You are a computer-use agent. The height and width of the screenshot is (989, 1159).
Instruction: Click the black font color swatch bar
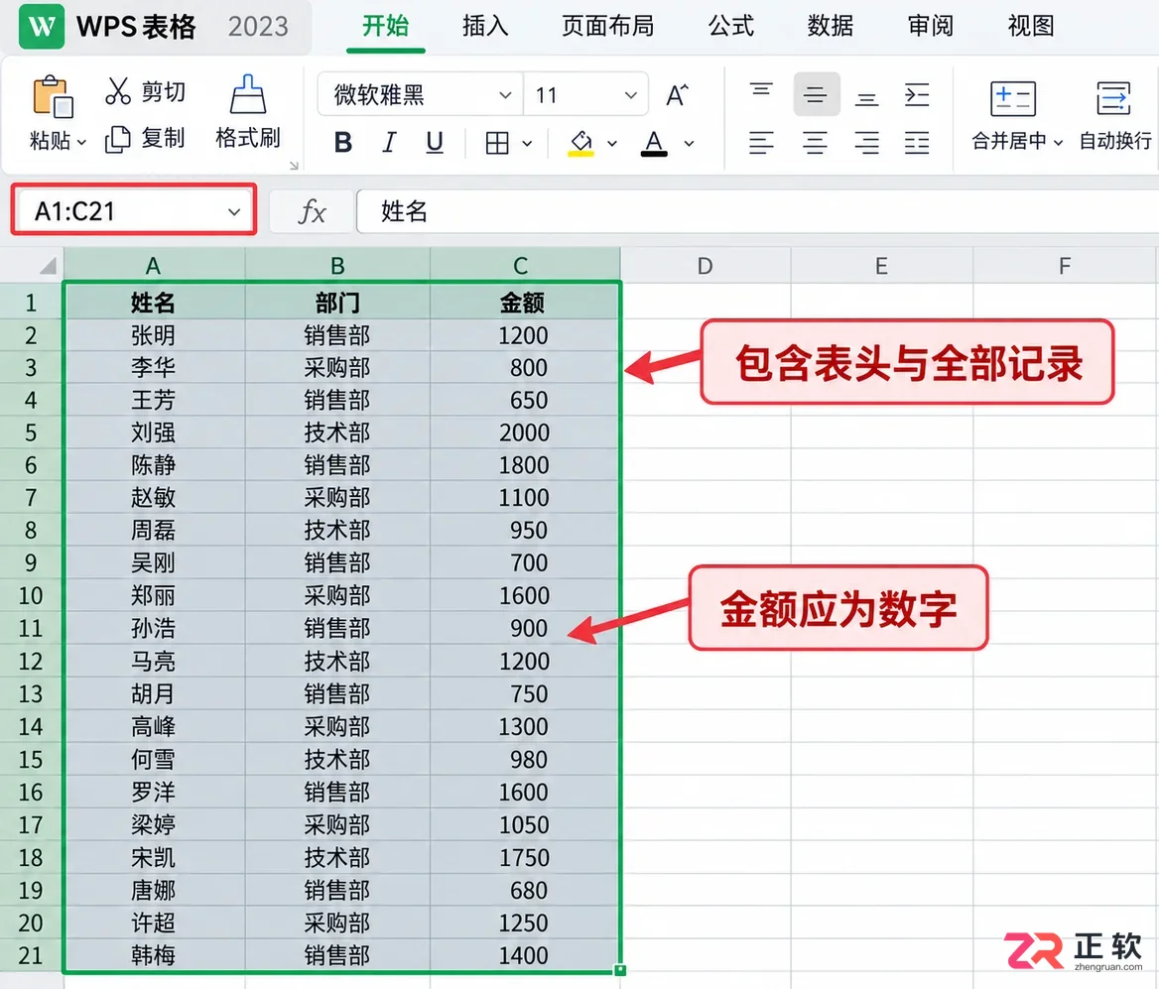tap(654, 154)
